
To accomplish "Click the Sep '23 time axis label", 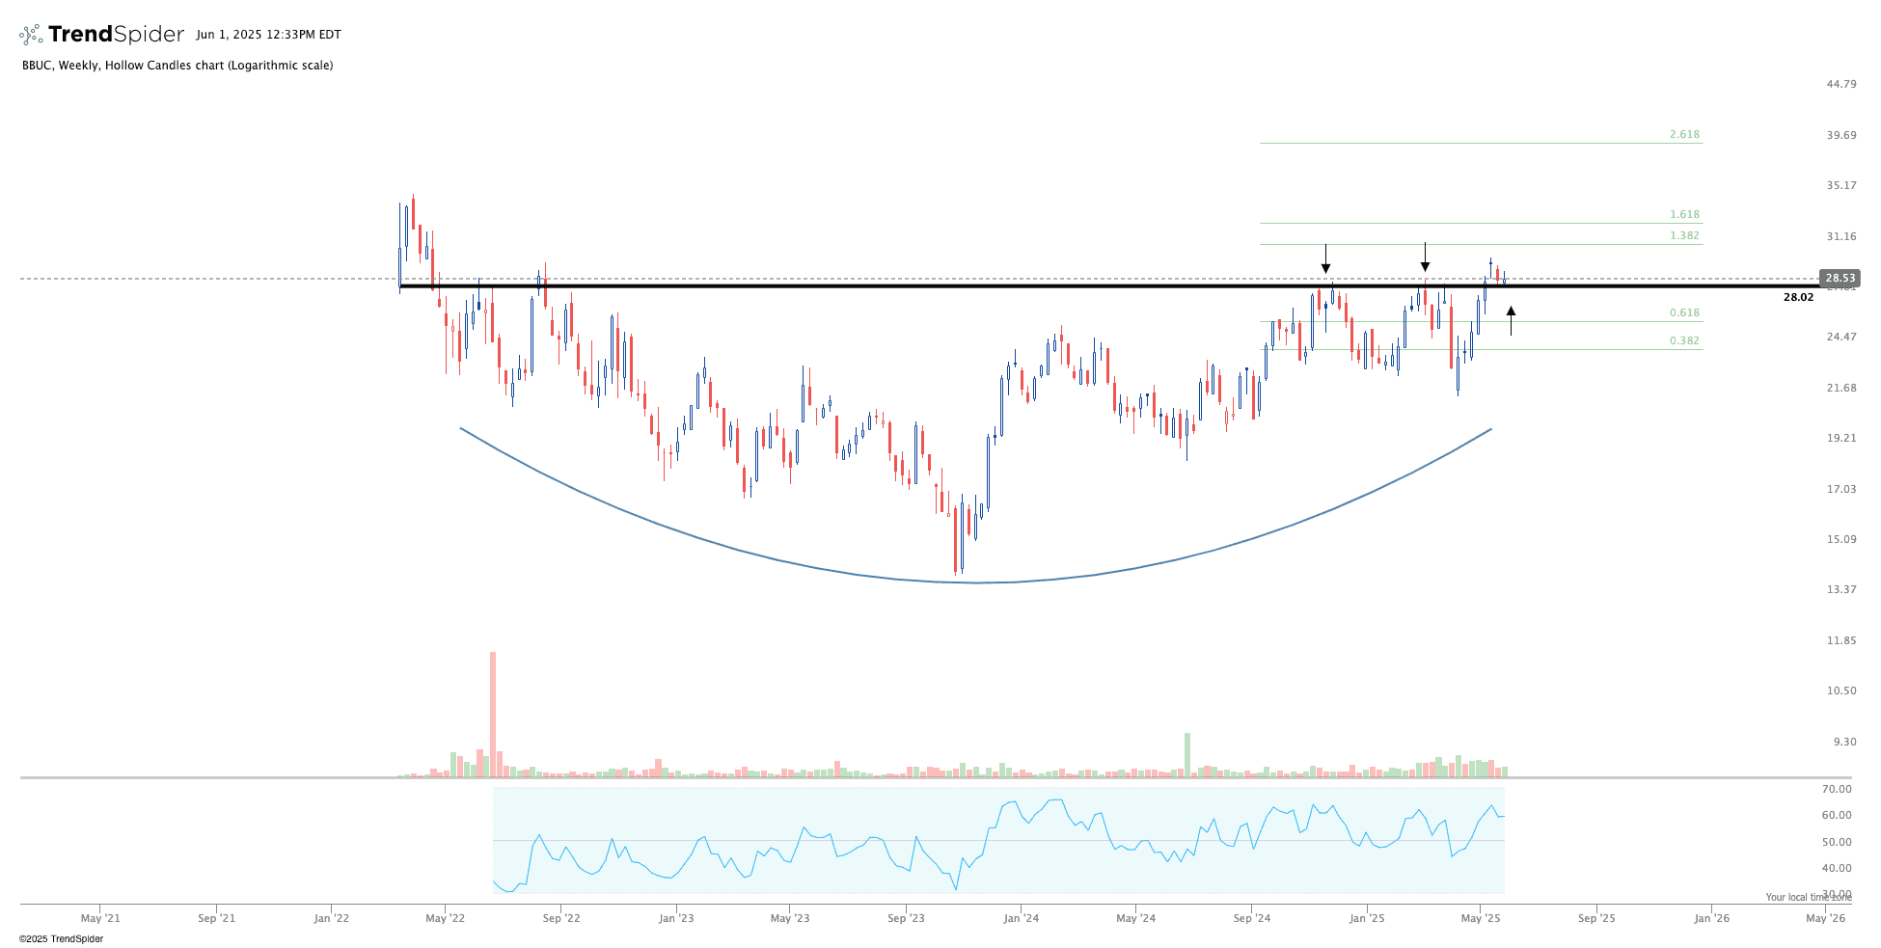I will (906, 919).
